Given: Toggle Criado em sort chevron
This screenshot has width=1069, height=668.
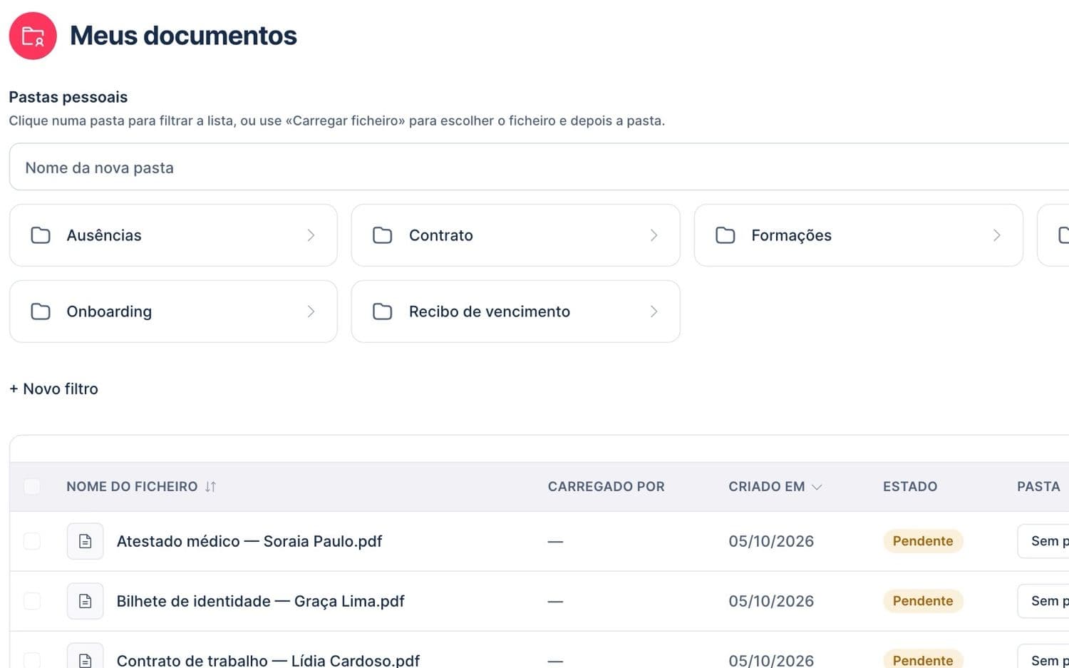Looking at the screenshot, I should pyautogui.click(x=817, y=487).
